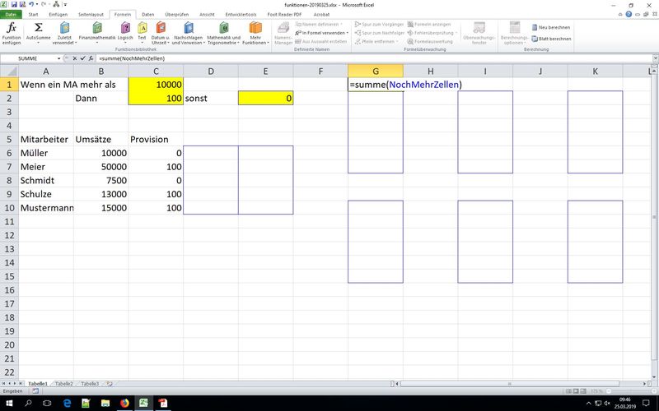659x411 pixels.
Task: Switch to the Entwicklertools ribbon tab
Action: click(241, 14)
